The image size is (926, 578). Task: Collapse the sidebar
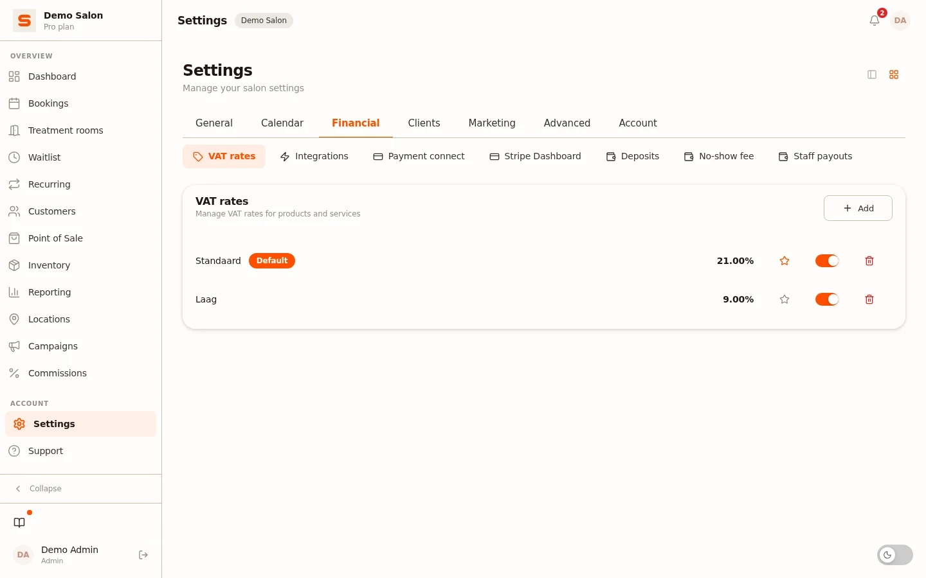click(x=80, y=489)
